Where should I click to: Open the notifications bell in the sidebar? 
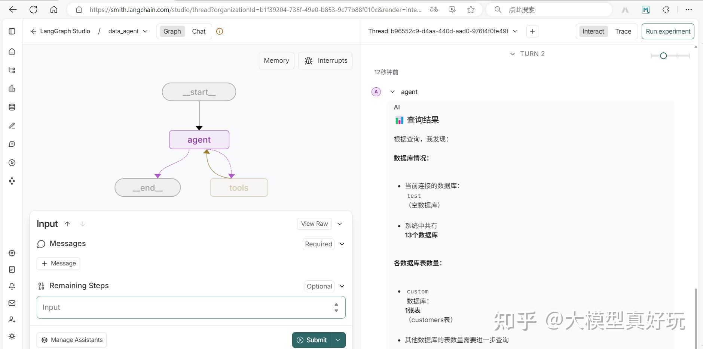coord(12,286)
